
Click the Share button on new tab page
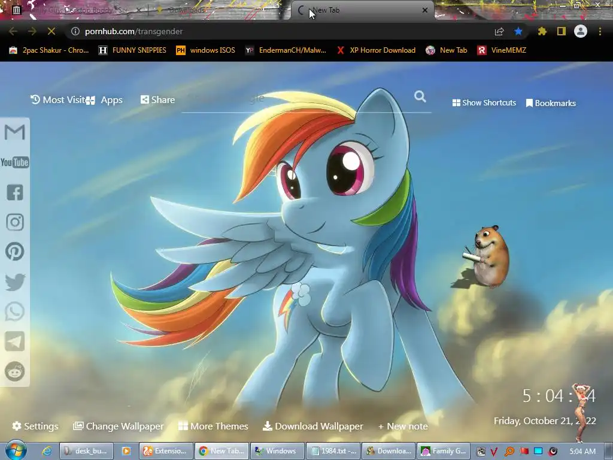157,100
